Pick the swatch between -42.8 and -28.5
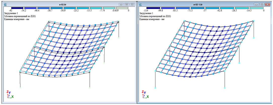 [x=227, y=8]
